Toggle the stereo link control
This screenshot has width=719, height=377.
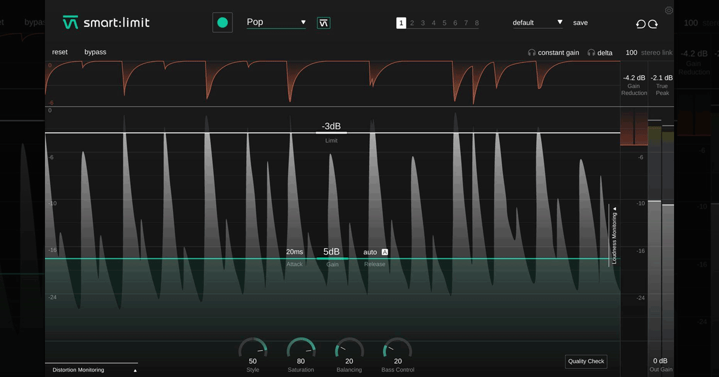click(x=649, y=53)
